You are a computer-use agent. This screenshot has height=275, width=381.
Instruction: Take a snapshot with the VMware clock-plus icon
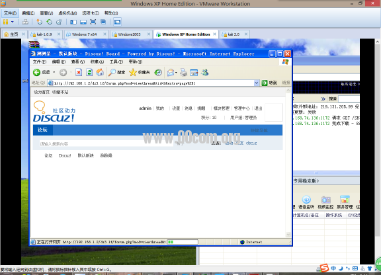coord(40,22)
